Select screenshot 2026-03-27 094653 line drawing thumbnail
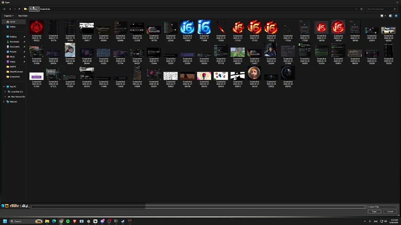This screenshot has height=225, width=401. 171,76
